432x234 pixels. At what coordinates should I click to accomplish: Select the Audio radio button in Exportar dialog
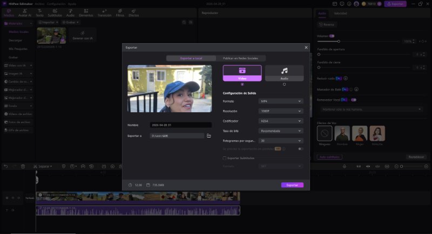(285, 85)
